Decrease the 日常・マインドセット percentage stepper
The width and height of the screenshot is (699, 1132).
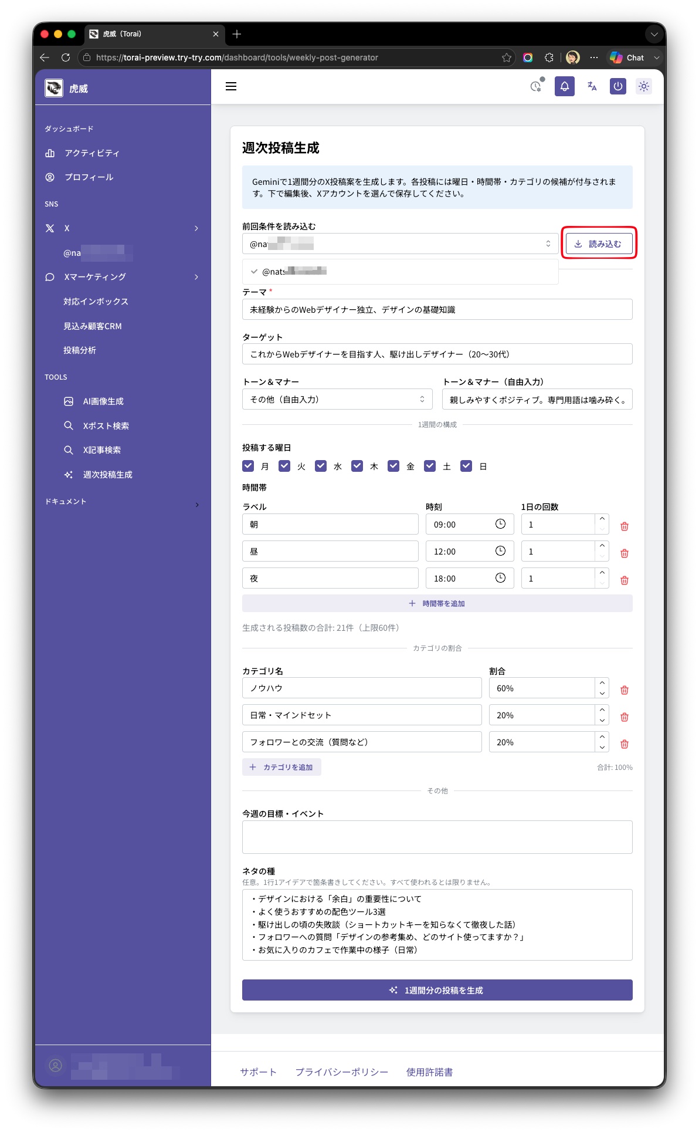[x=602, y=721]
